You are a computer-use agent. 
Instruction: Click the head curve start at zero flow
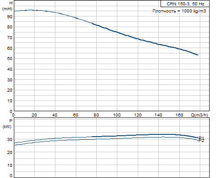(x=14, y=11)
